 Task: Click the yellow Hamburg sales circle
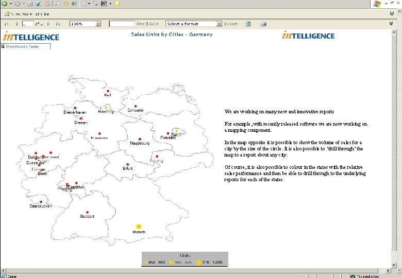[x=106, y=108]
